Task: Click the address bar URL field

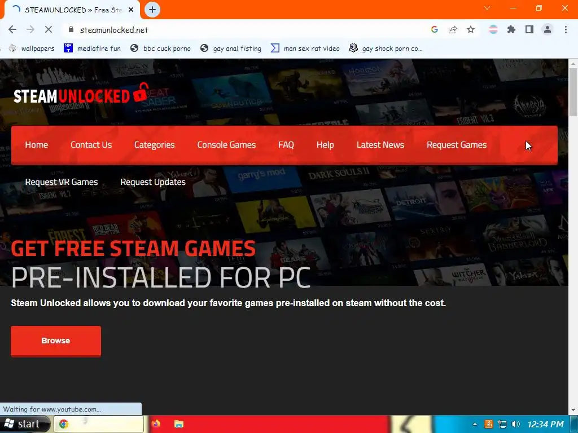Action: coord(245,30)
